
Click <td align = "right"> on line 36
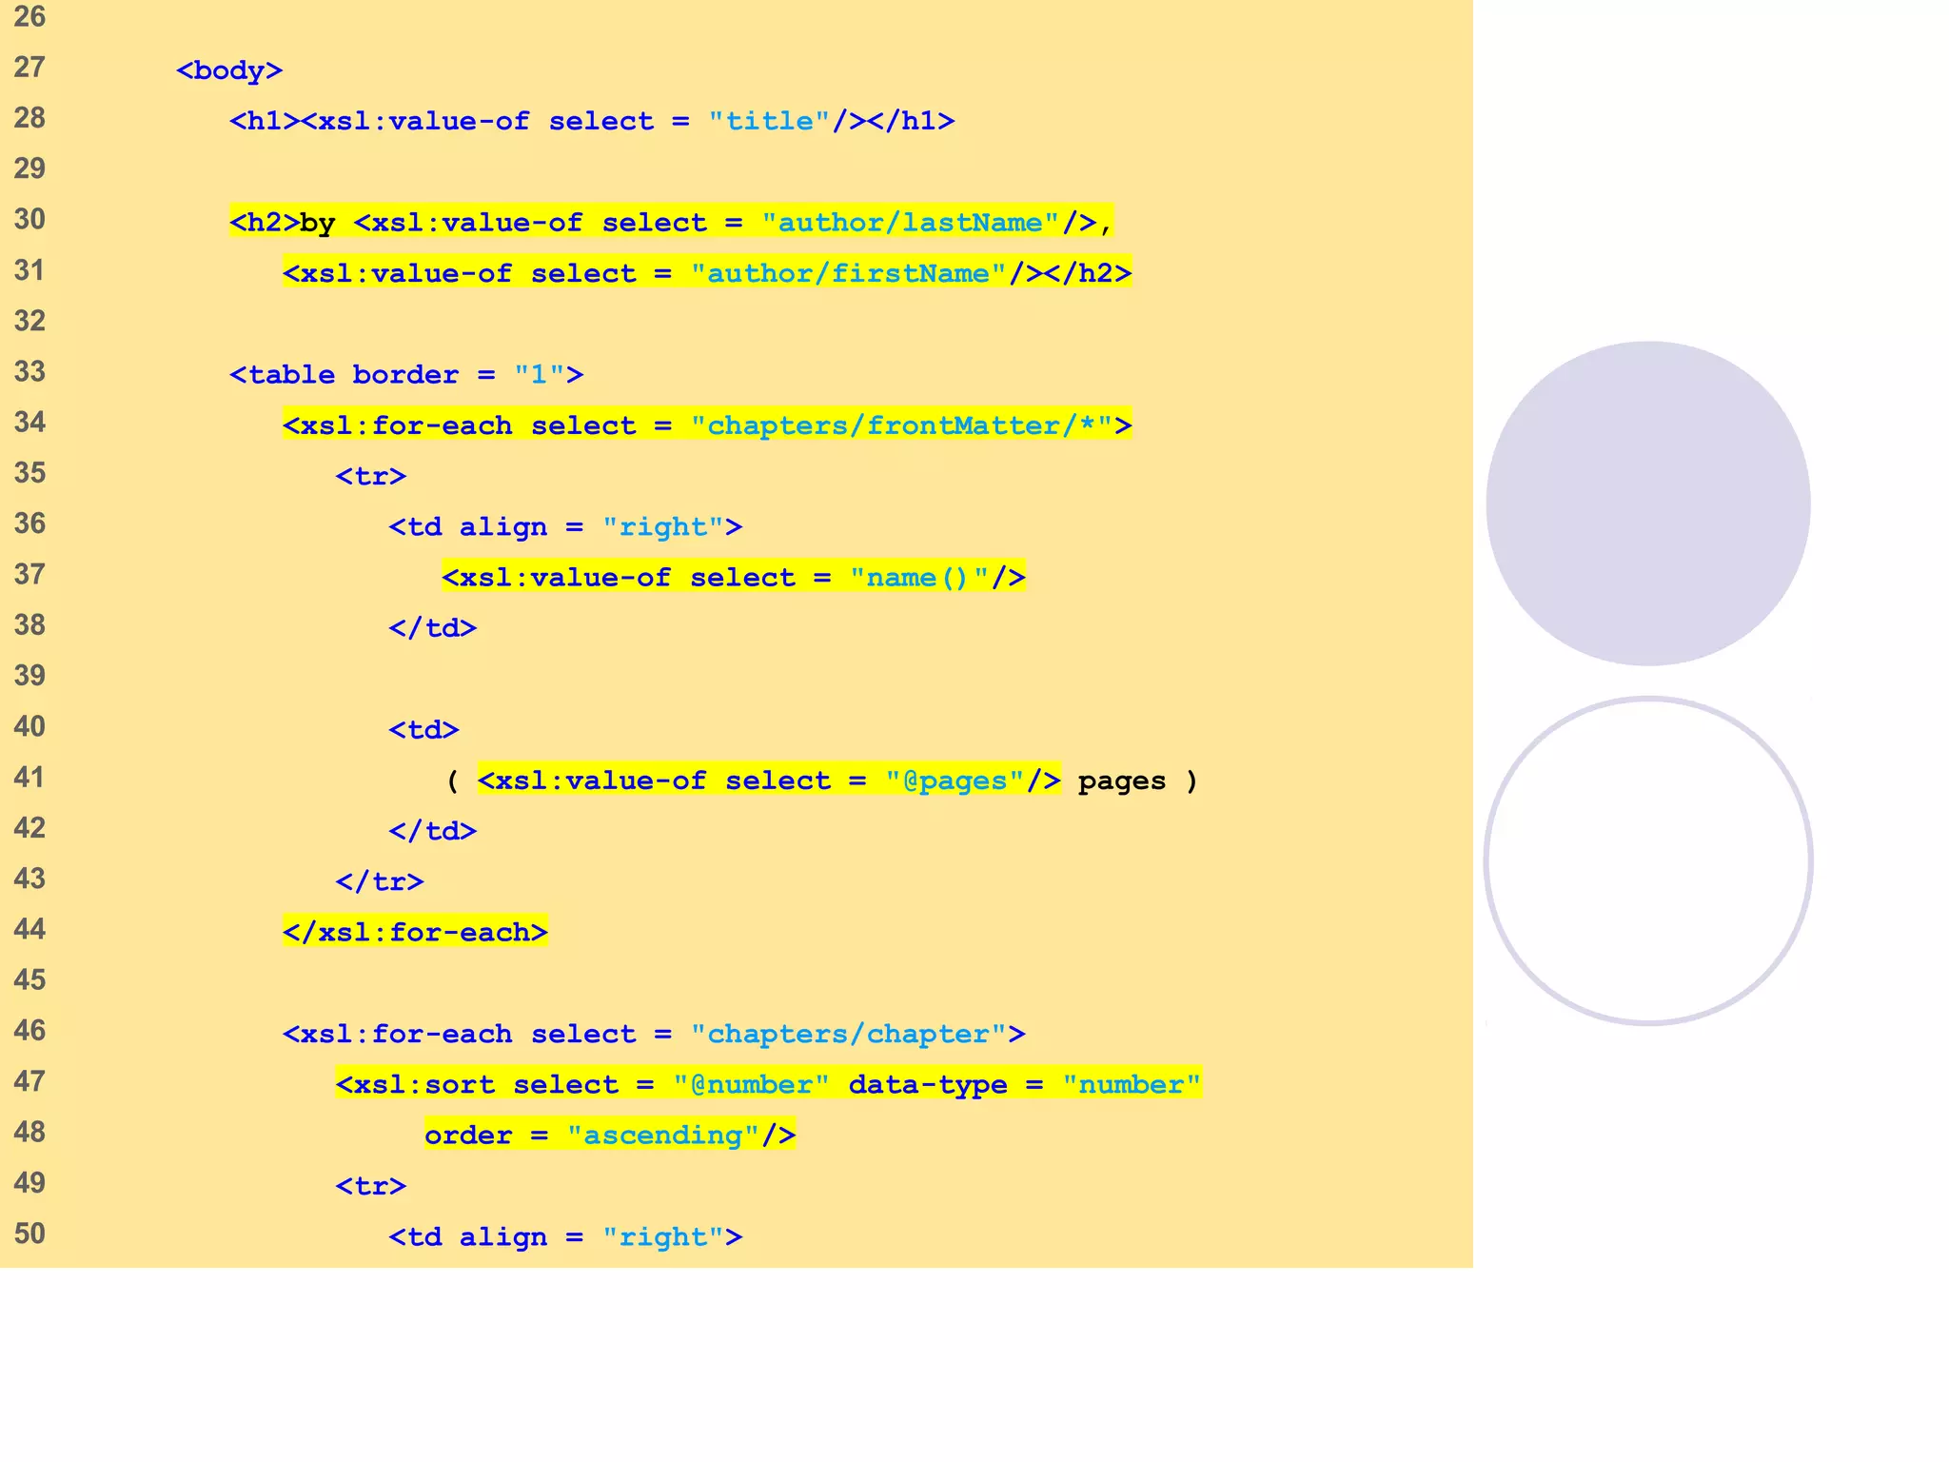(x=565, y=526)
